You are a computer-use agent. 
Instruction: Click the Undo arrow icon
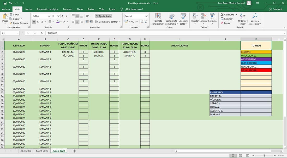coord(10,3)
